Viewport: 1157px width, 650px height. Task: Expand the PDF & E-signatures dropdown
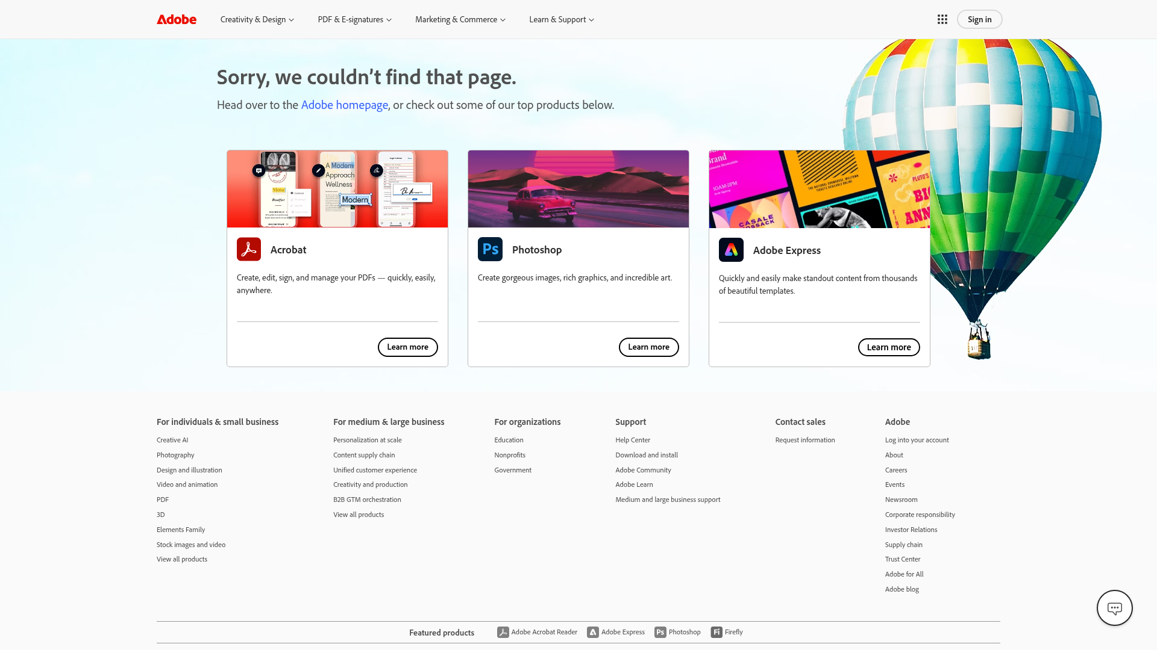point(354,19)
